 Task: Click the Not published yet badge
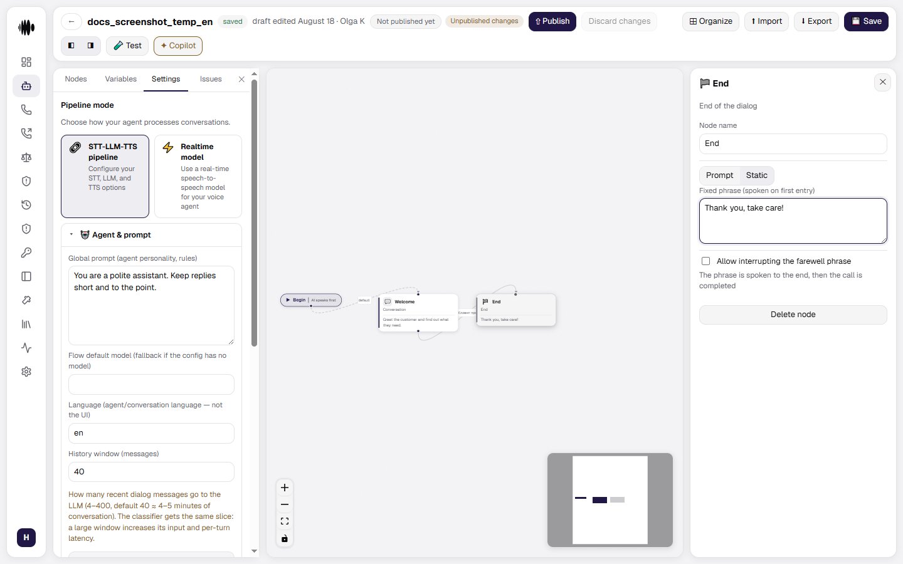click(x=406, y=21)
